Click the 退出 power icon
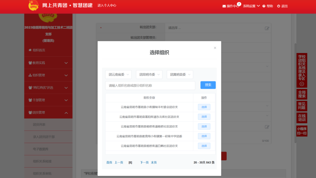The image size is (316, 178). coord(279,6)
